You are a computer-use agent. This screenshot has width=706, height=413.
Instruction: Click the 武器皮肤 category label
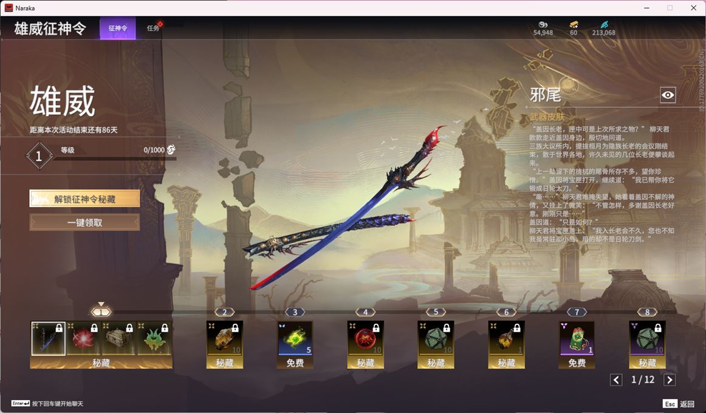tap(547, 117)
